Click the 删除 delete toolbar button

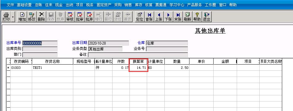pos(41,17)
